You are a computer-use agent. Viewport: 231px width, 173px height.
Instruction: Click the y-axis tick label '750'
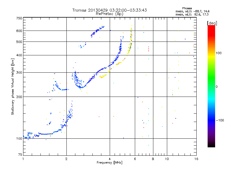(19, 18)
